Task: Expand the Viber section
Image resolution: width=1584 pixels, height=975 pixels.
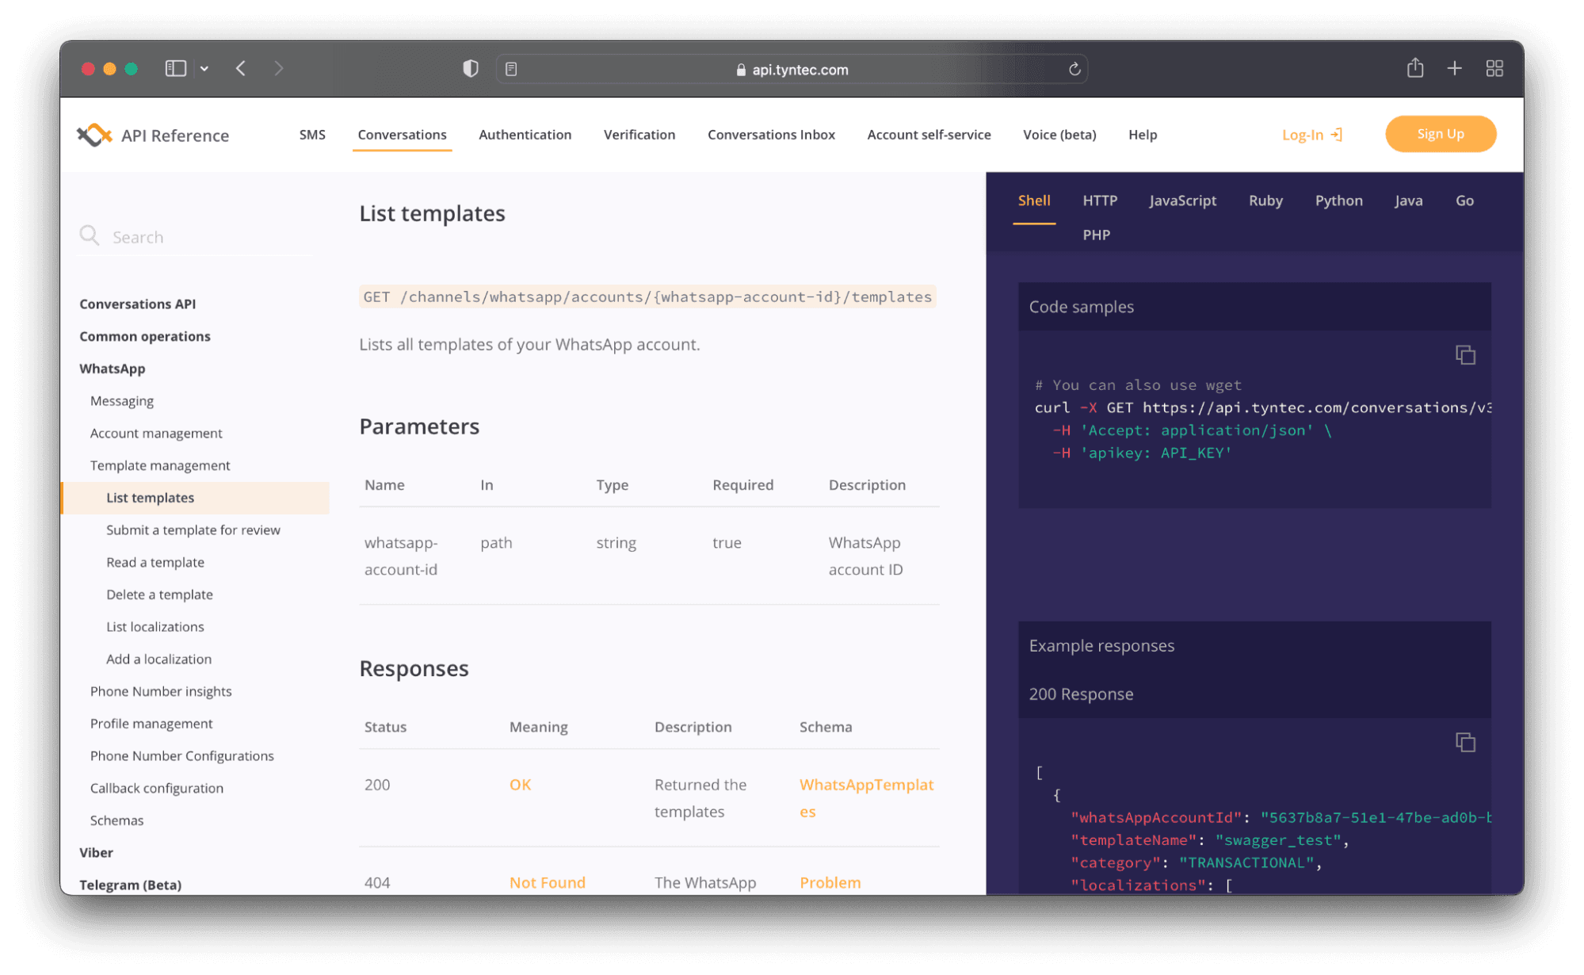Action: coord(96,852)
